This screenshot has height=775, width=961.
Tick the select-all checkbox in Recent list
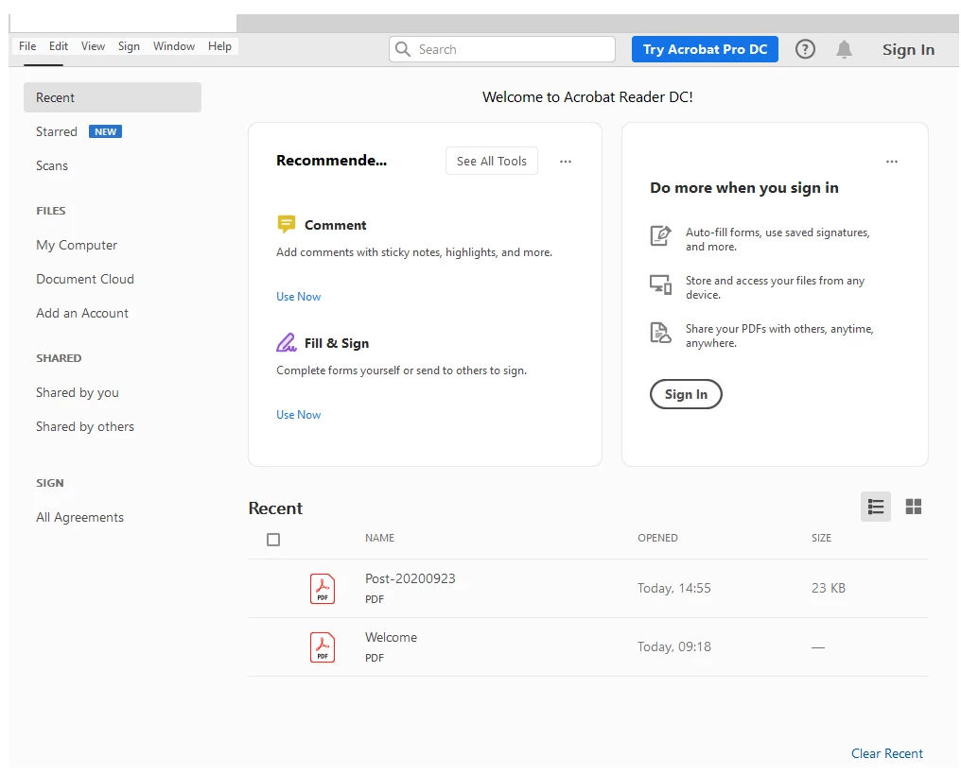point(273,540)
